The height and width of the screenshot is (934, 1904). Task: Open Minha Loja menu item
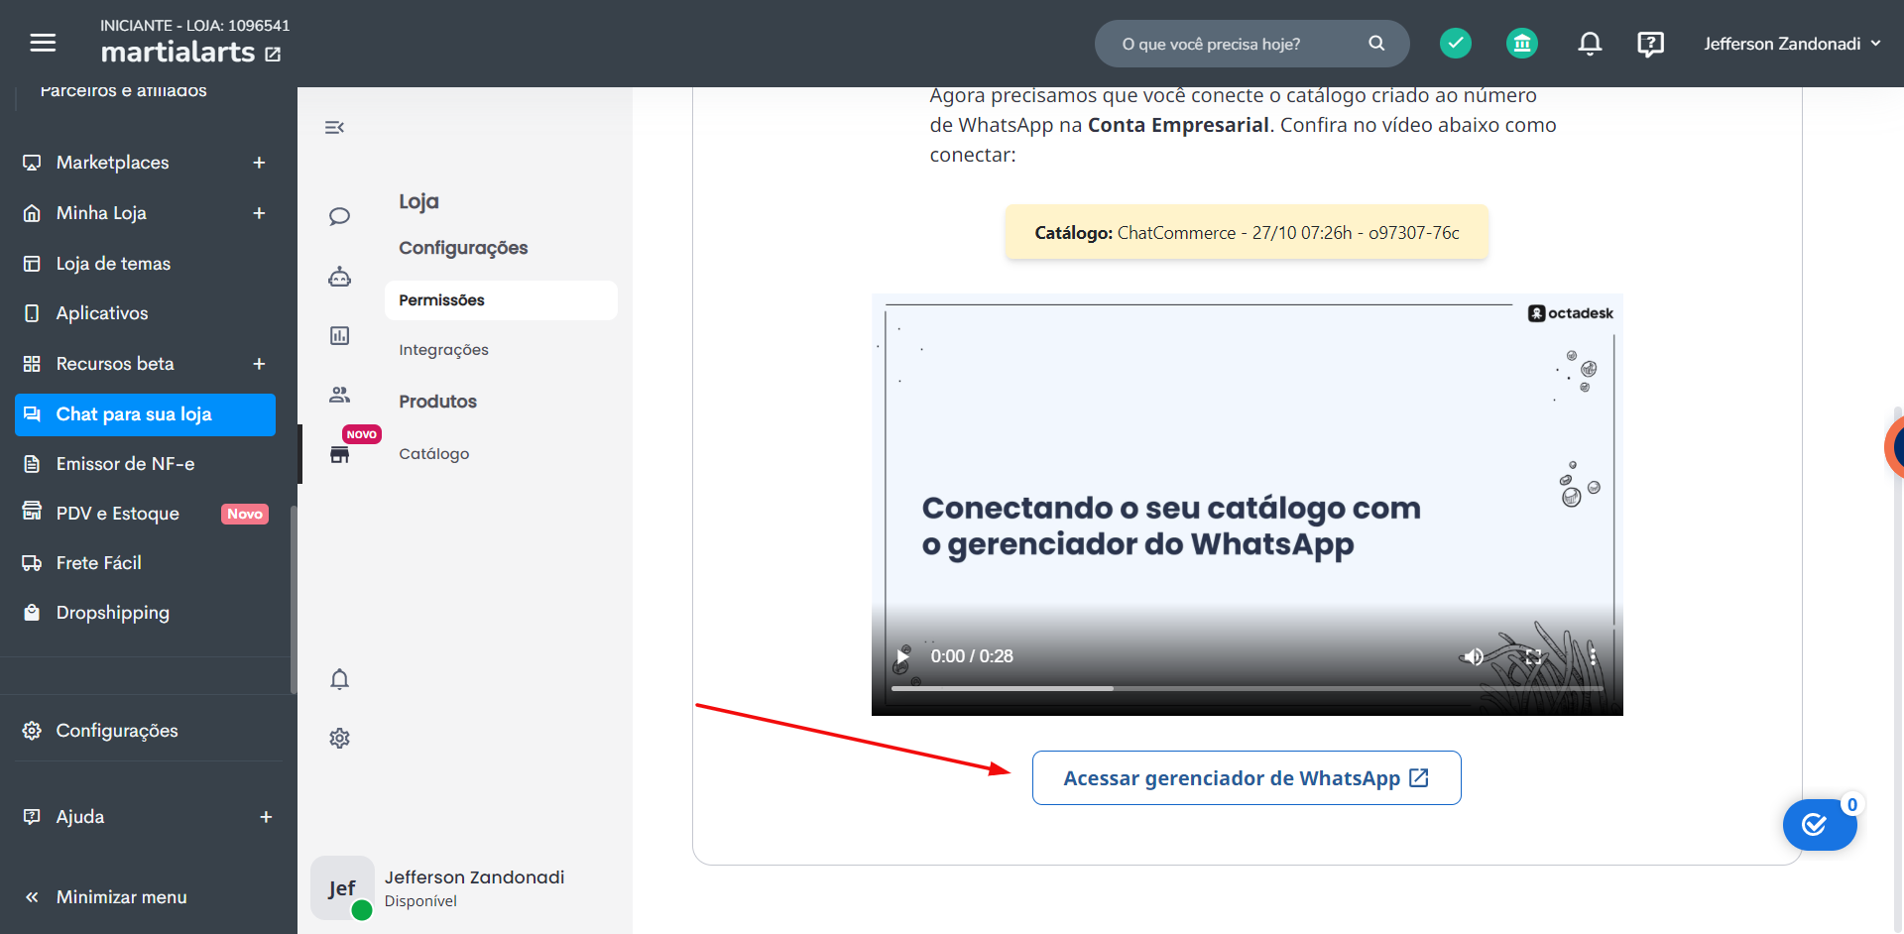click(x=145, y=213)
